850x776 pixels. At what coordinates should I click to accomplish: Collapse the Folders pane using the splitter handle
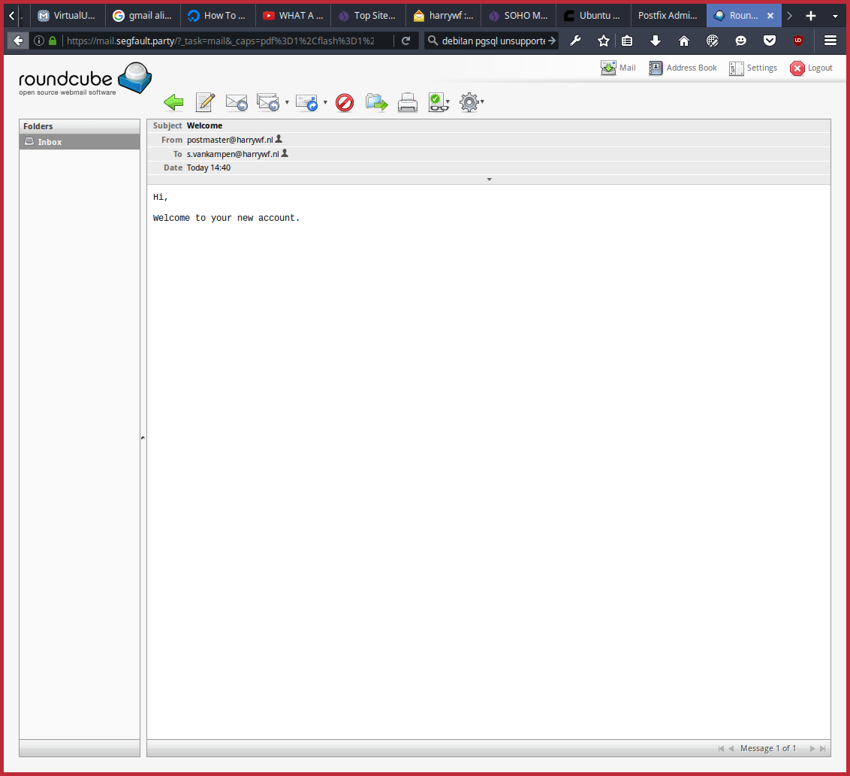pos(143,437)
